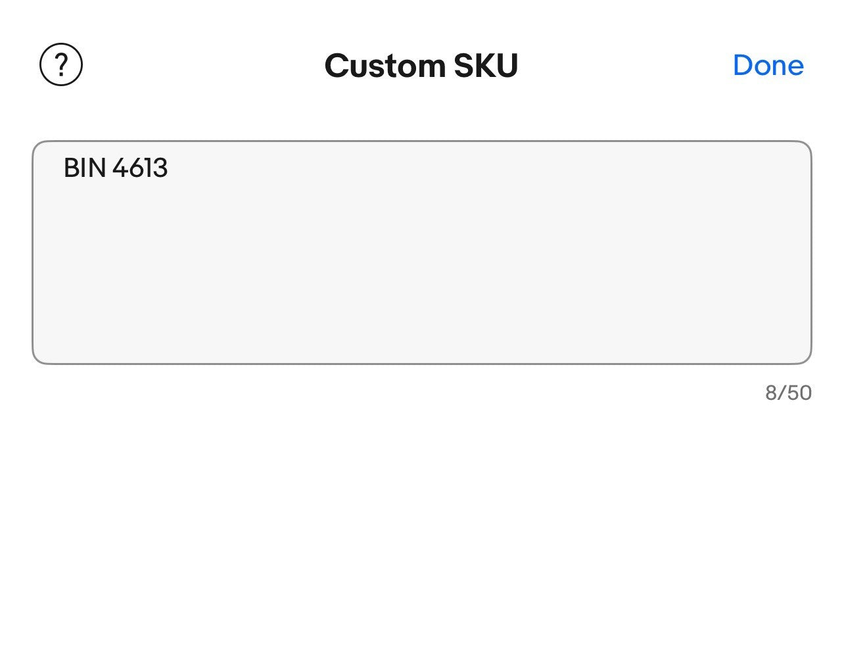Screen dimensions: 844x657
Task: Open the help question mark icon
Action: [x=61, y=65]
